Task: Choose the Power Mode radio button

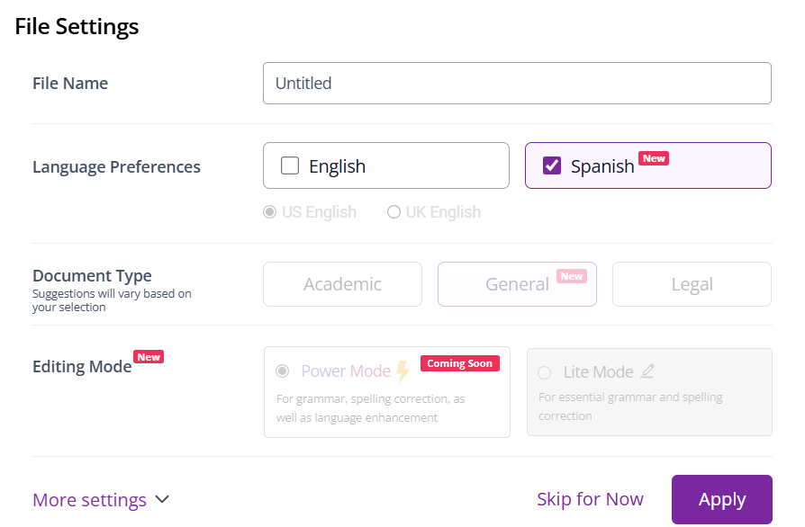Action: tap(283, 371)
